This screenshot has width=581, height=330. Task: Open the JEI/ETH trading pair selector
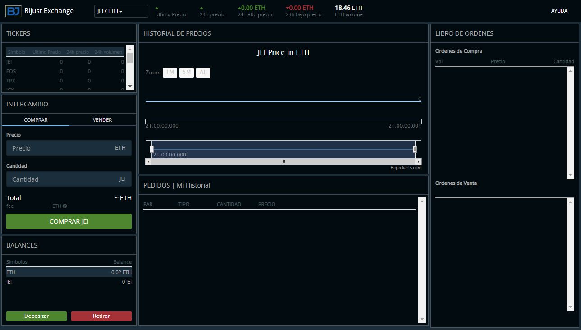(121, 10)
